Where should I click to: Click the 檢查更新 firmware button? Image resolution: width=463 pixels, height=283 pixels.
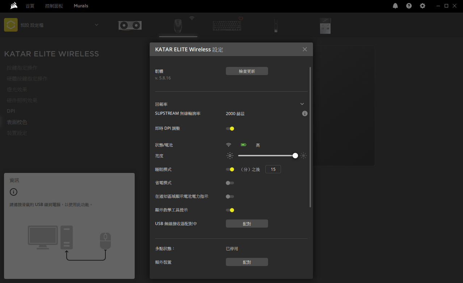(247, 71)
